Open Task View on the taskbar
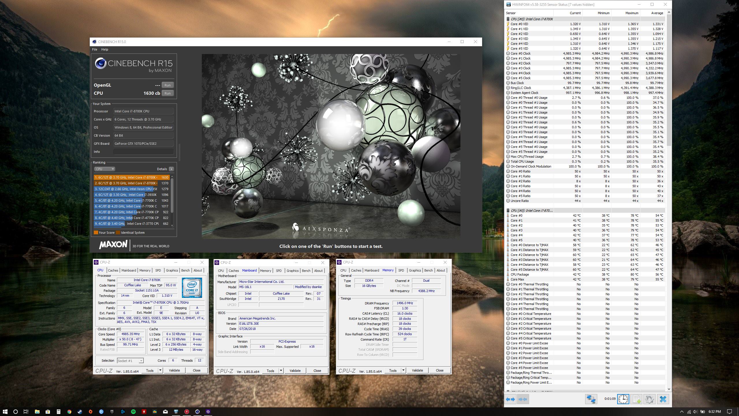The image size is (739, 416). (x=26, y=412)
